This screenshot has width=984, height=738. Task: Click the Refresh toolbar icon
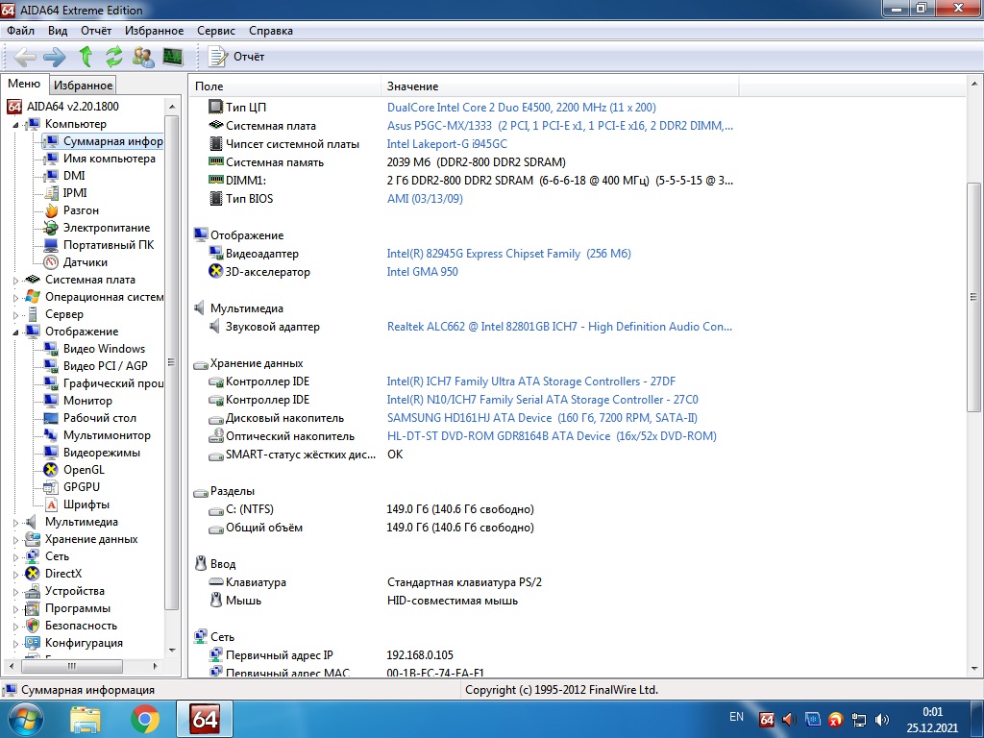114,57
